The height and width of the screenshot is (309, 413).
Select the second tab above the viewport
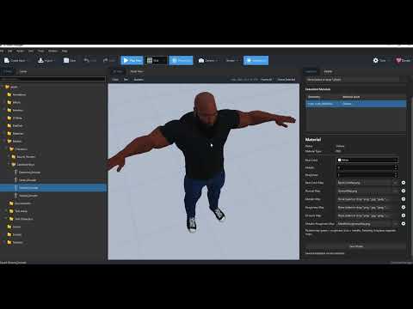pyautogui.click(x=137, y=71)
